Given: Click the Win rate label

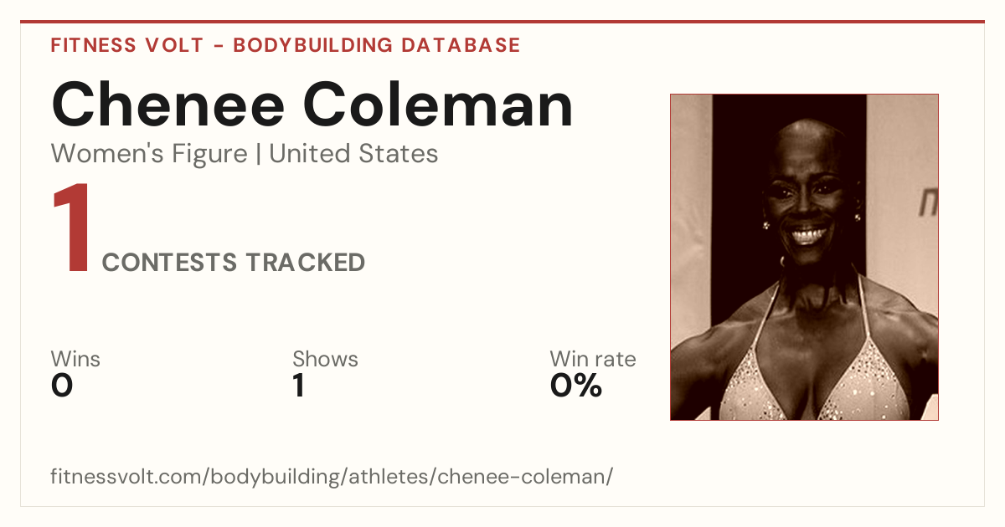Looking at the screenshot, I should coord(593,359).
